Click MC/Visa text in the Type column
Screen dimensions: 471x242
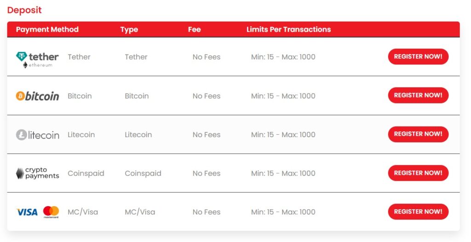pyautogui.click(x=140, y=212)
